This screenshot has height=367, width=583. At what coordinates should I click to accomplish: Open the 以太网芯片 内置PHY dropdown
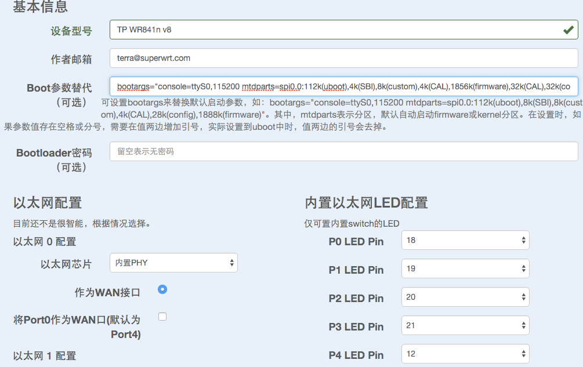pos(173,263)
